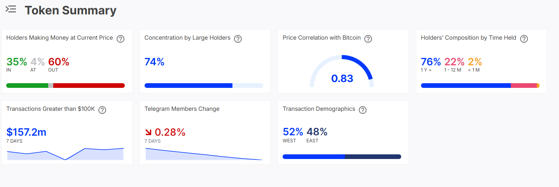Open the Transactions Greater than $100K sparkline chart
The image size is (559, 187).
click(65, 154)
